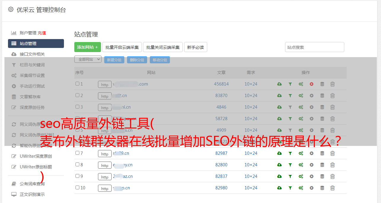Viewport: 381px width, 203px height.
Task: Open 账户管理 in the sidebar
Action: 28,33
